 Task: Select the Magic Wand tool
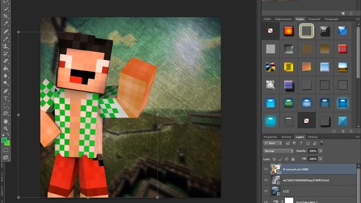(x=6, y=9)
